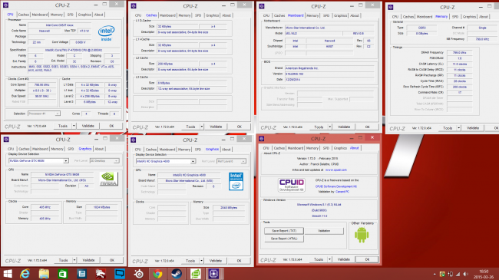
Task: Click the Core Speed value field
Action: 42,85
